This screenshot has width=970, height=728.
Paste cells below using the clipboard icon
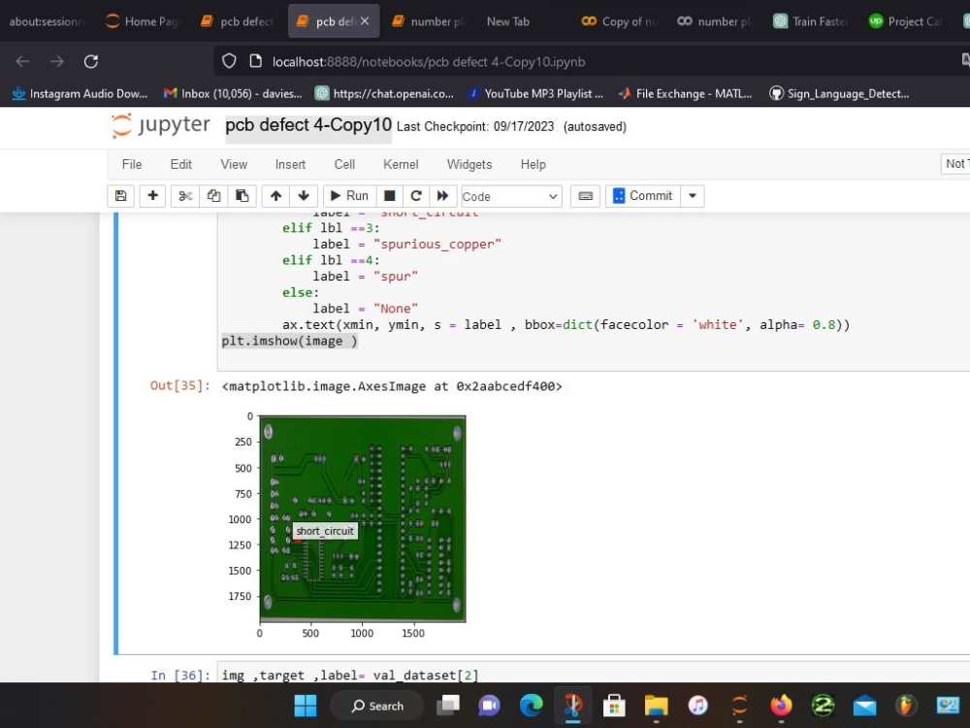242,196
